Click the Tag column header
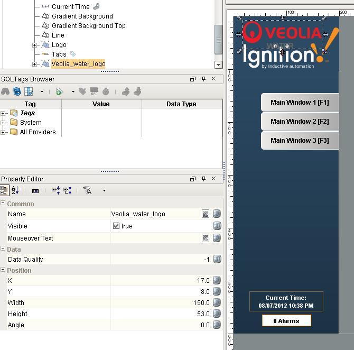This screenshot has height=350, width=354. coord(30,104)
